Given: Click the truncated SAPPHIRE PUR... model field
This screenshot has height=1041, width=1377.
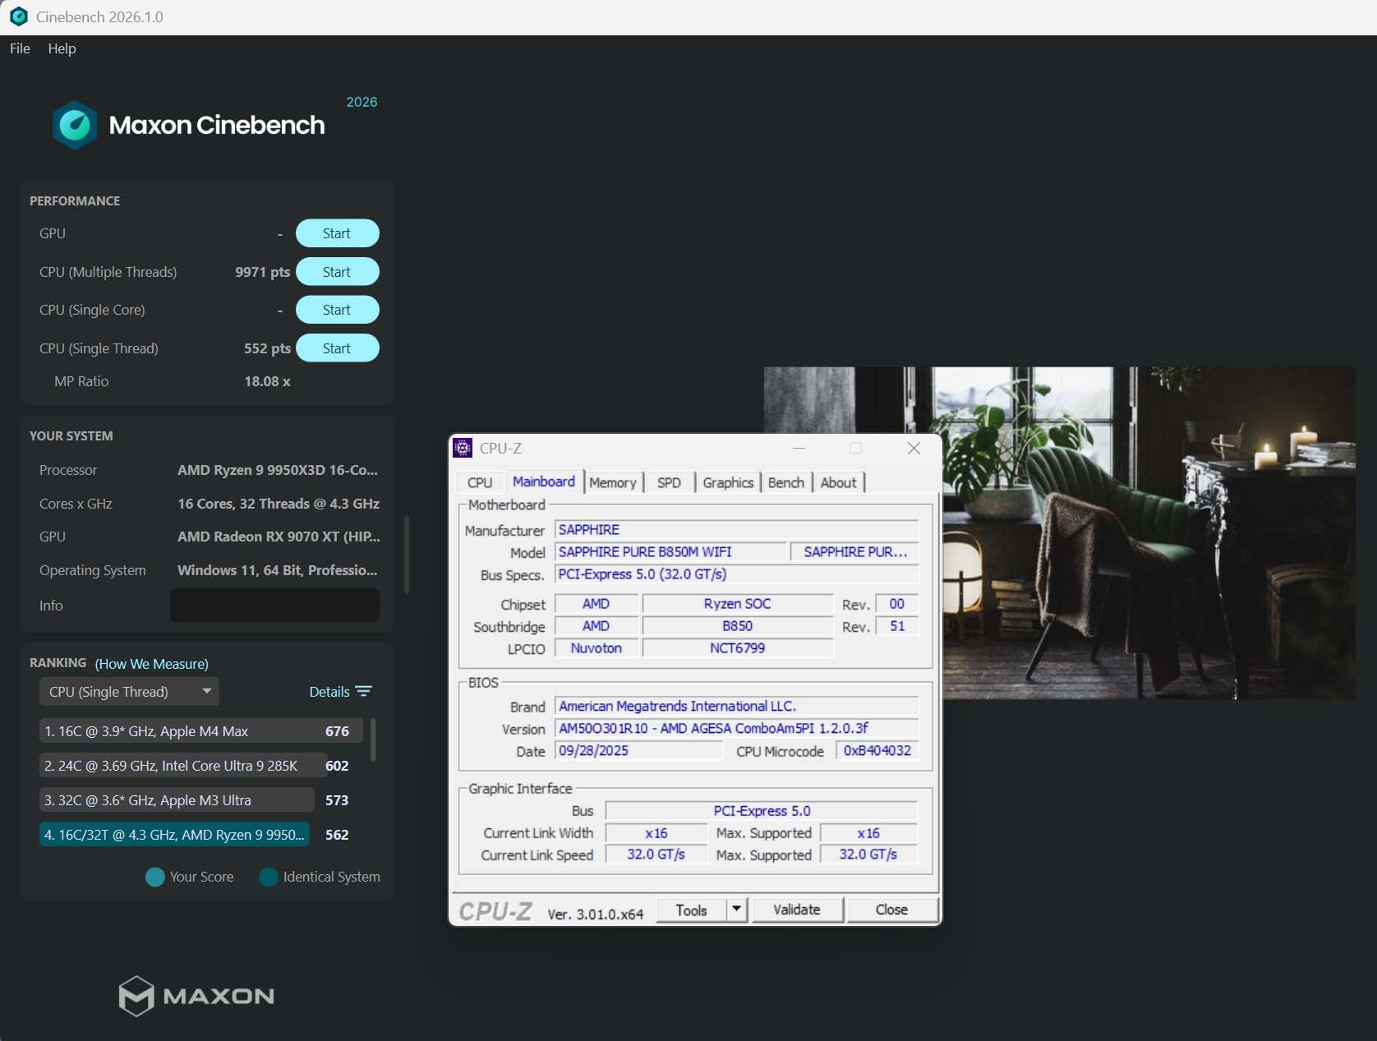Looking at the screenshot, I should 855,552.
